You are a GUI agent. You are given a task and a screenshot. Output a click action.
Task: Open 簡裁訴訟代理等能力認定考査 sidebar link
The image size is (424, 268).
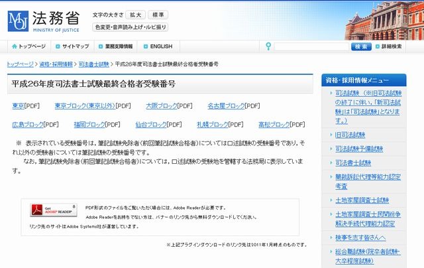(x=368, y=181)
